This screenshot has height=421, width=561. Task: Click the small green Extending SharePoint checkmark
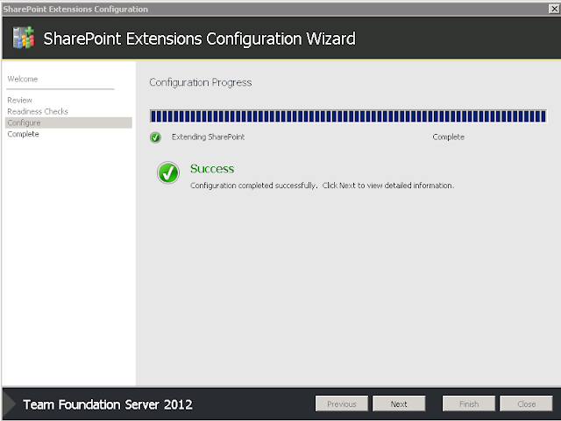click(155, 137)
